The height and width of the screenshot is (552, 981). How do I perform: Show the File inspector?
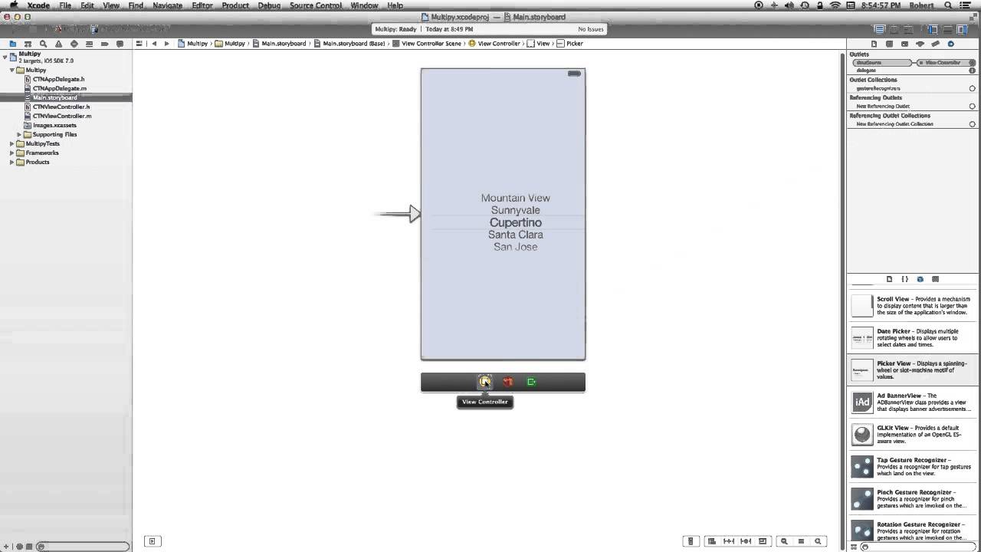tap(874, 44)
